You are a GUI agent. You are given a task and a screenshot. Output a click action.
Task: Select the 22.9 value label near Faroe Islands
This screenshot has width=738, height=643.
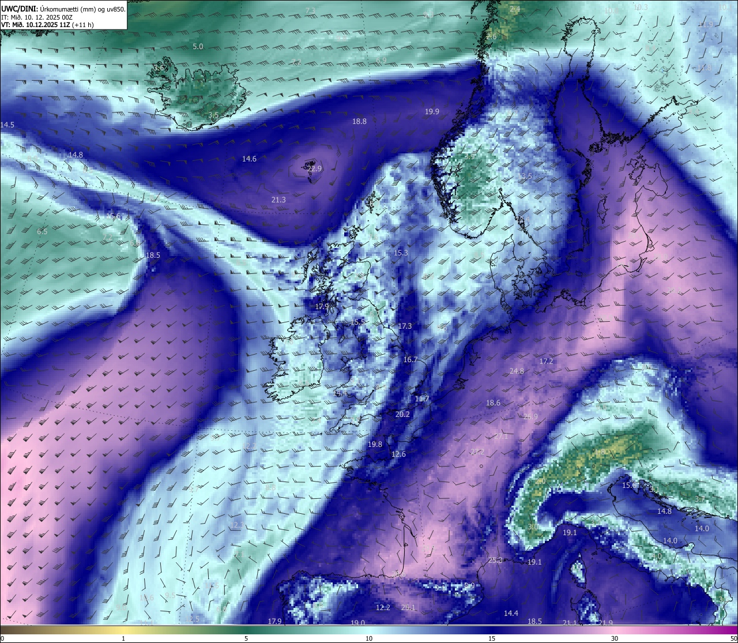coord(314,168)
